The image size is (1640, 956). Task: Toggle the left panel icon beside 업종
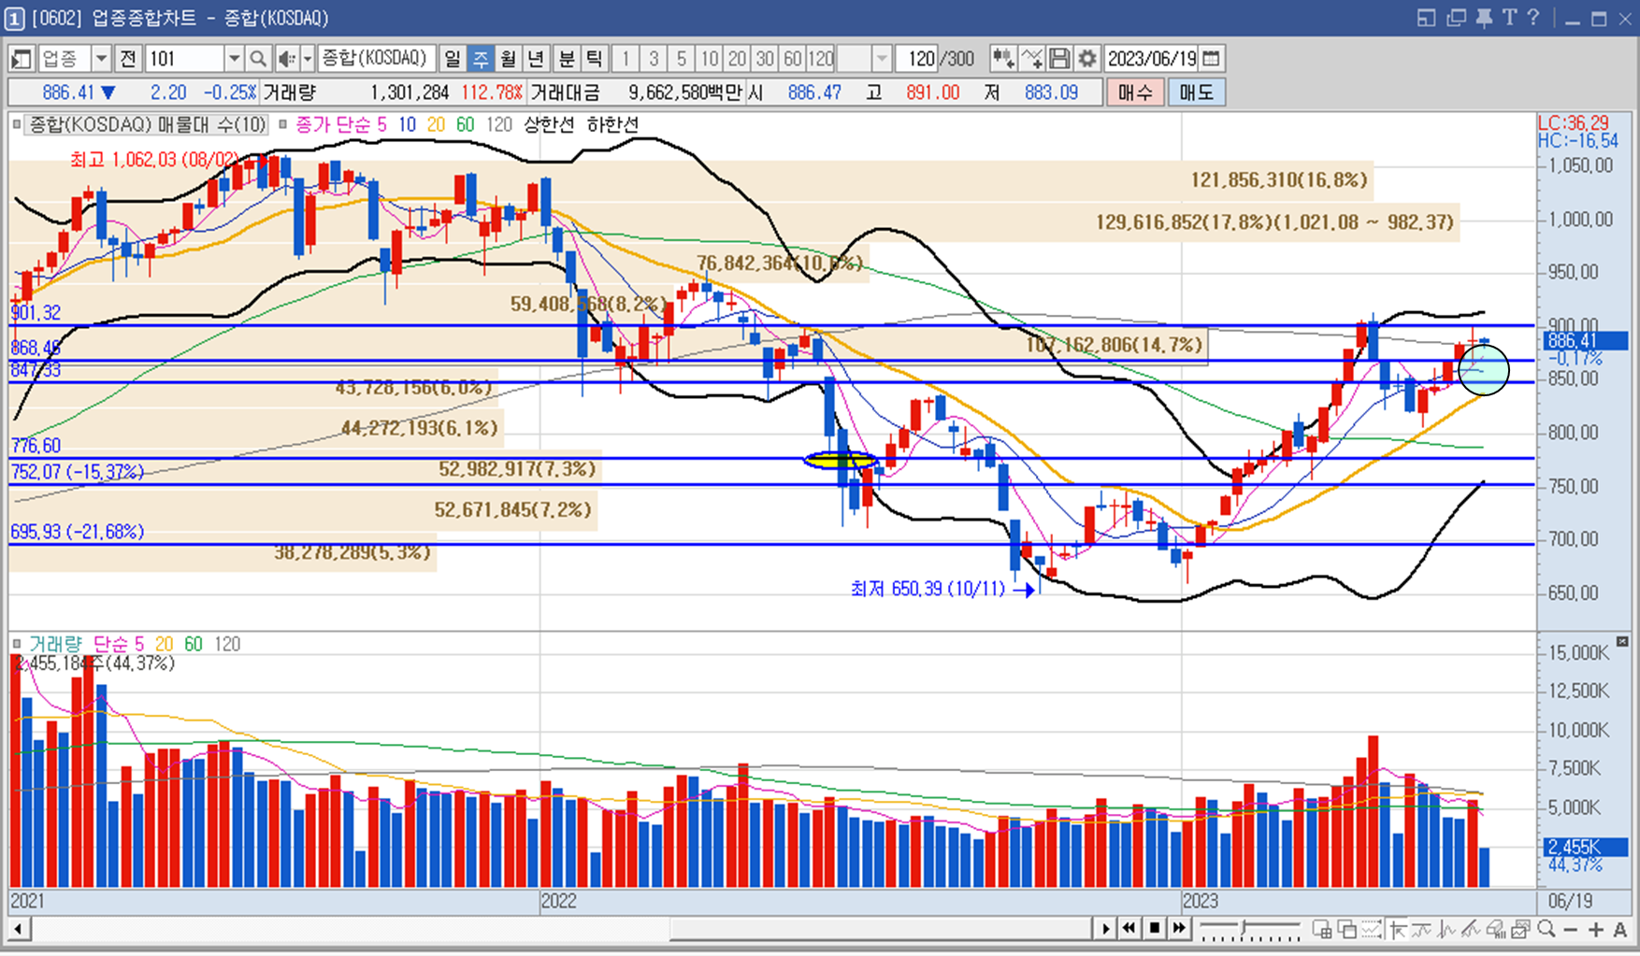22,59
